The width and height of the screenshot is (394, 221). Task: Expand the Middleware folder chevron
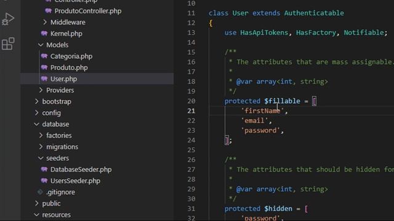point(45,22)
